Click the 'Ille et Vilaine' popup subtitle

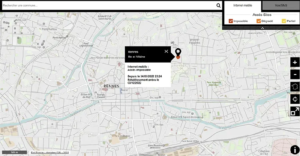pyautogui.click(x=137, y=57)
